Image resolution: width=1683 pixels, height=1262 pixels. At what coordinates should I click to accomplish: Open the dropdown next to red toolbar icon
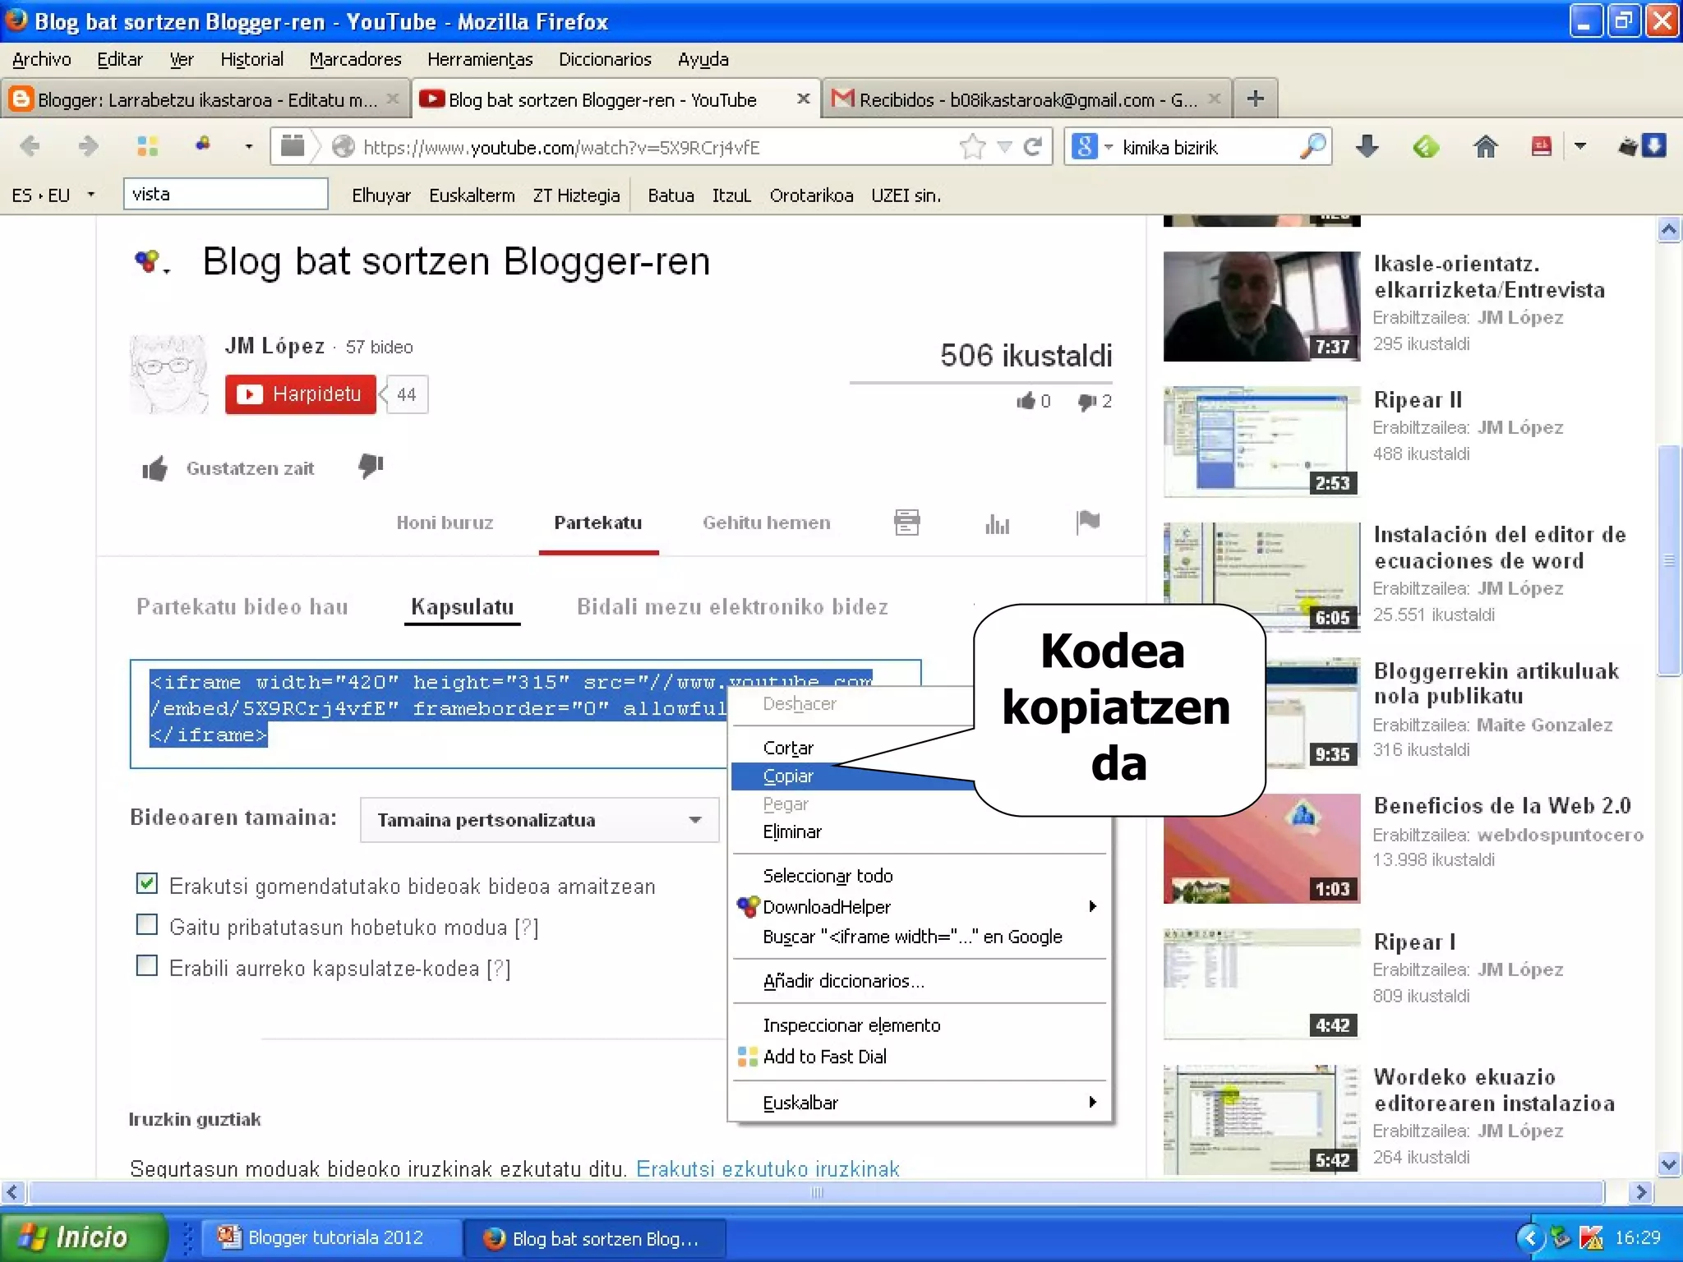(1579, 147)
